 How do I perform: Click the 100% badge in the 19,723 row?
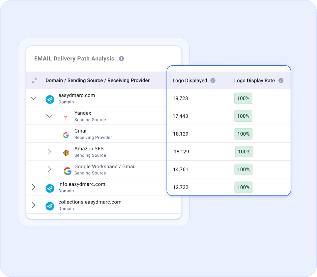point(243,98)
